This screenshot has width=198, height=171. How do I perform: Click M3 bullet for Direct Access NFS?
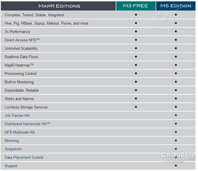coord(136,40)
